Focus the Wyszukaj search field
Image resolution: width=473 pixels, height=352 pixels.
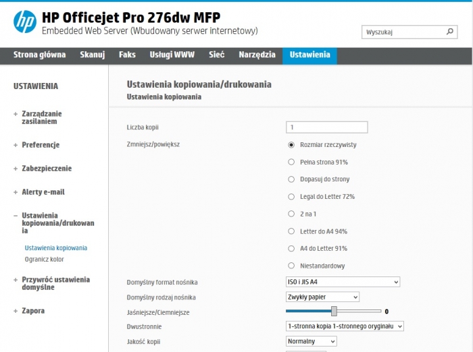(x=409, y=32)
